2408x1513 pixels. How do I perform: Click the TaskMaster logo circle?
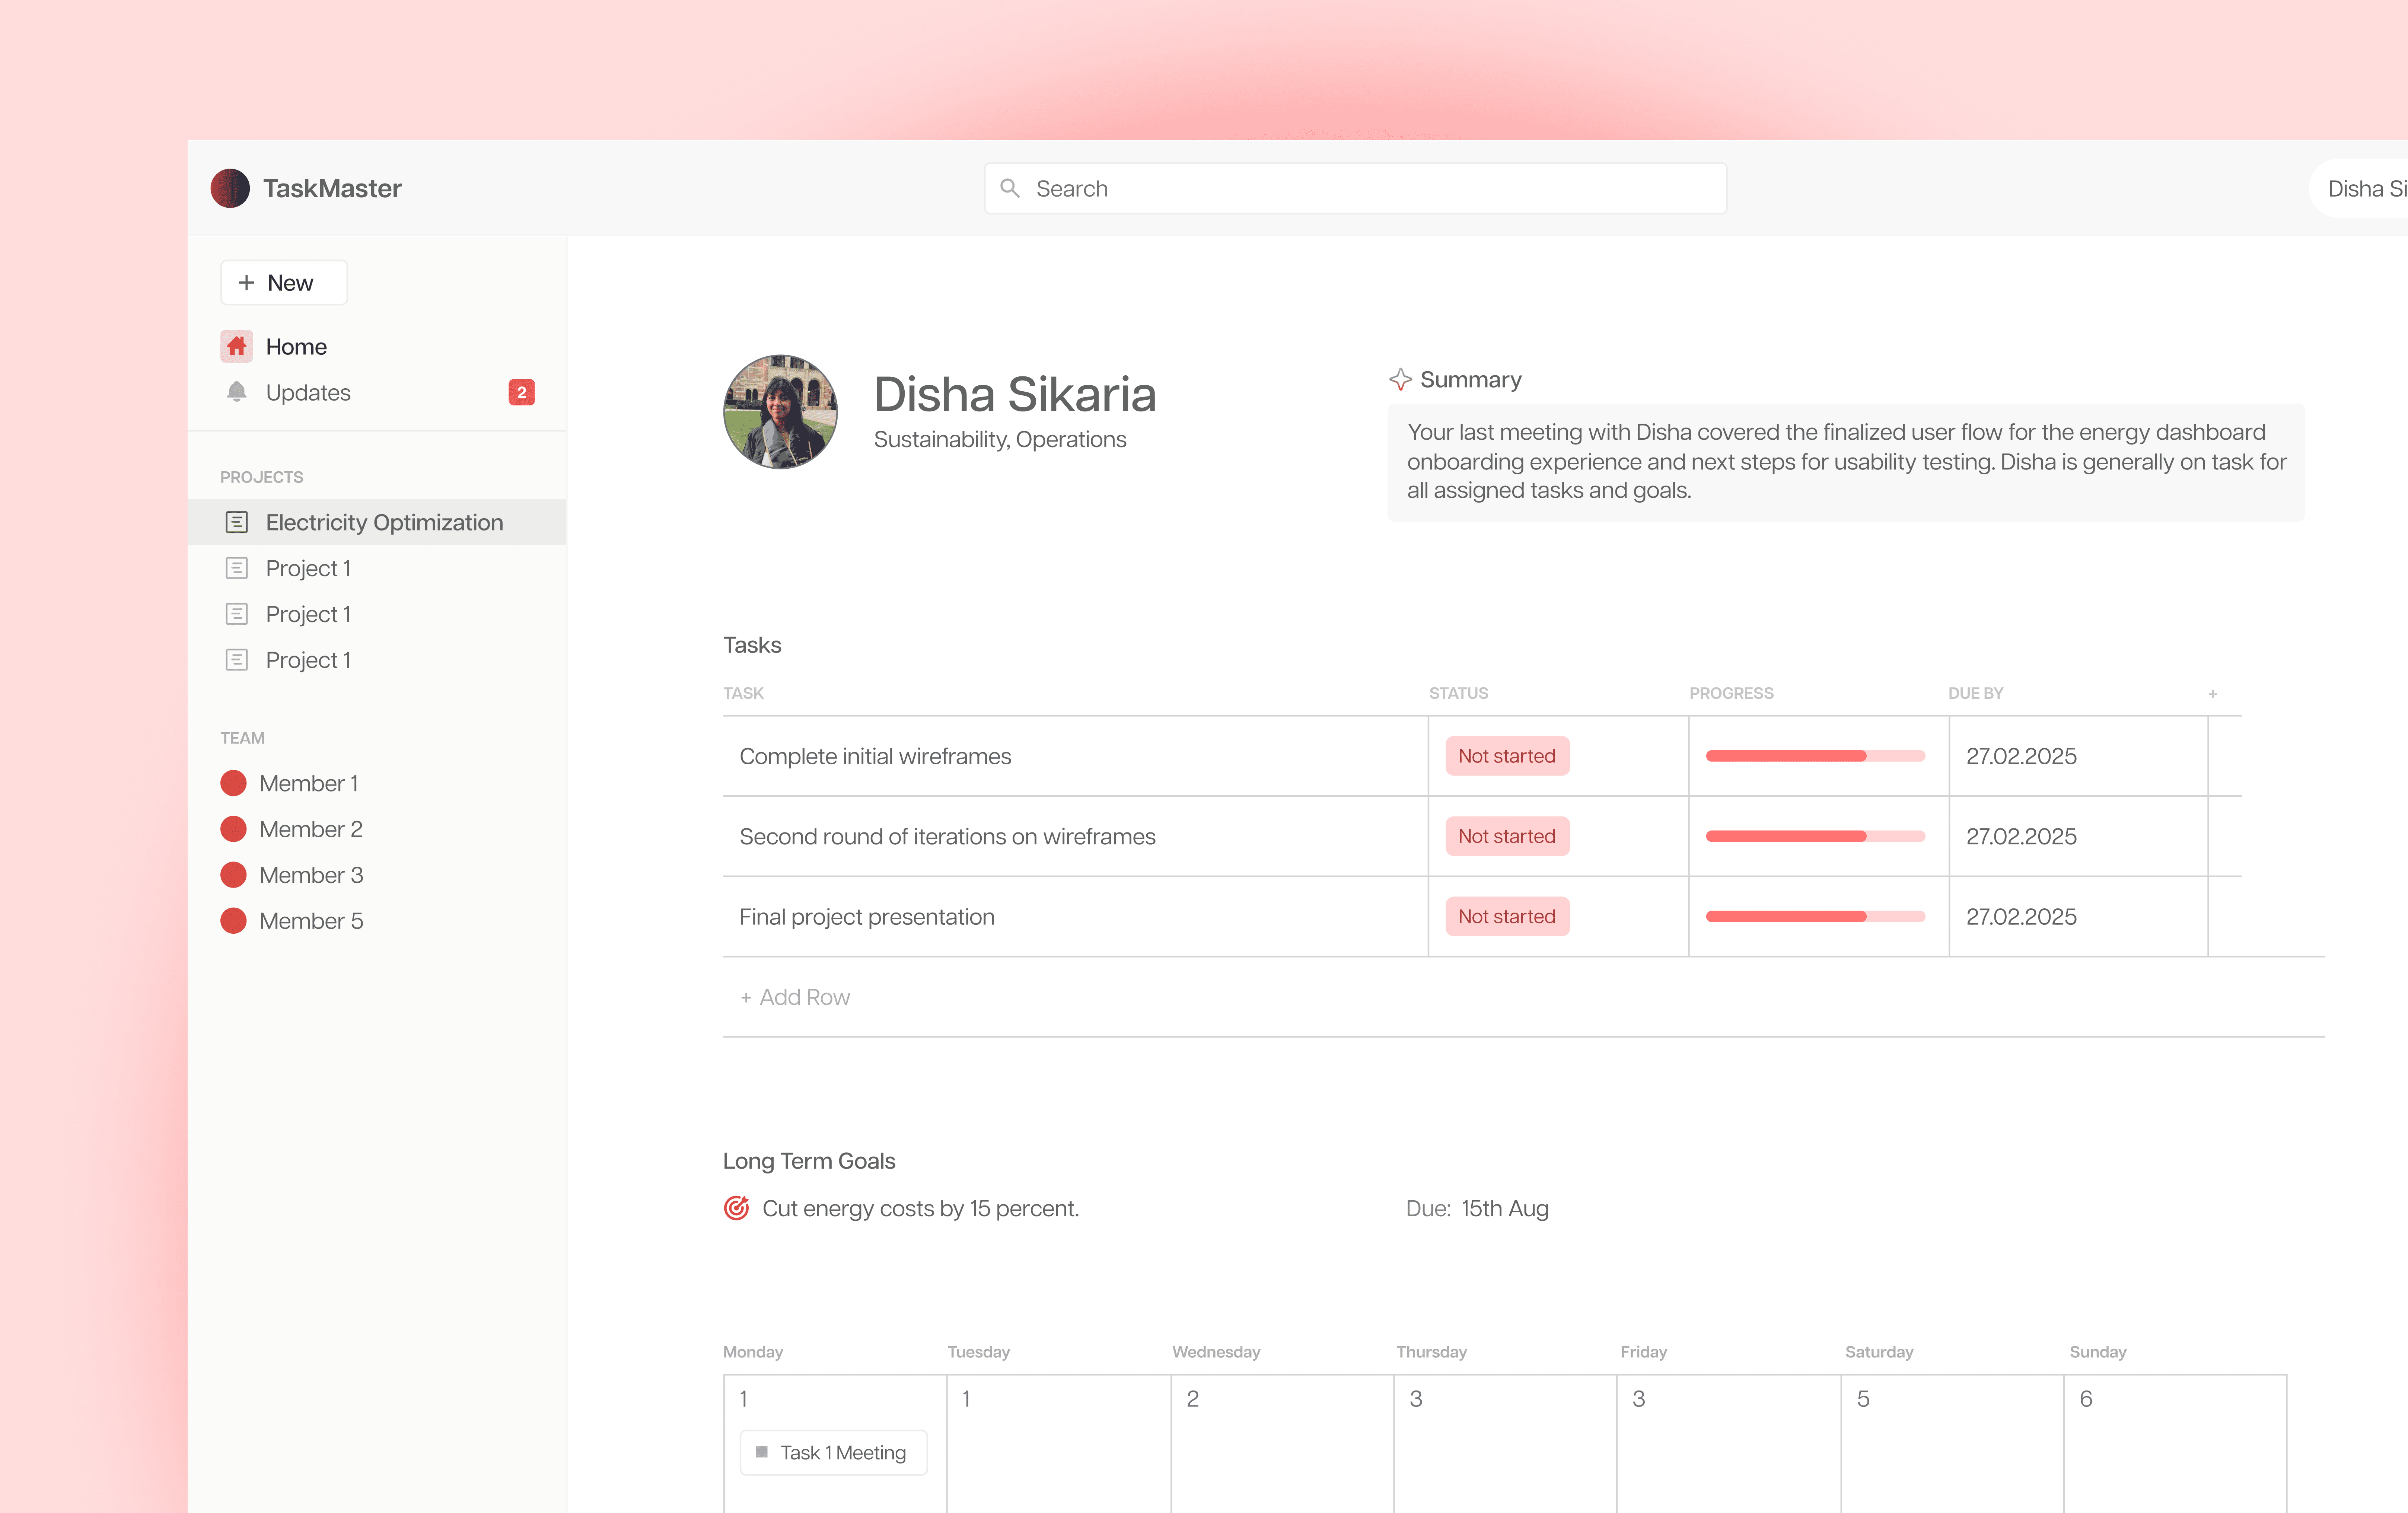pos(230,188)
